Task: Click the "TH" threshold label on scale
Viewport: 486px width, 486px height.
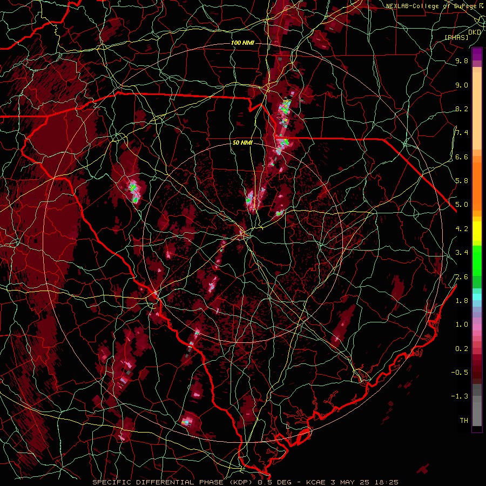Action: tap(464, 421)
